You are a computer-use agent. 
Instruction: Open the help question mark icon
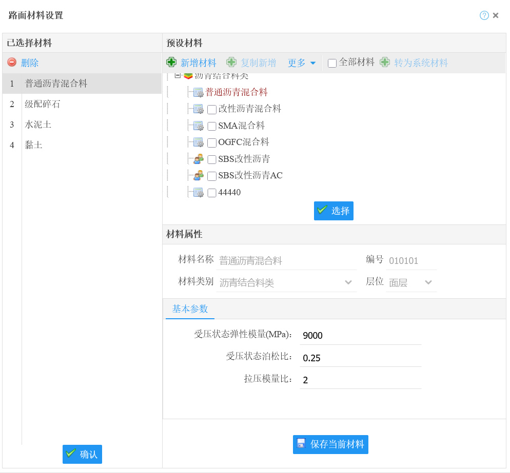484,15
